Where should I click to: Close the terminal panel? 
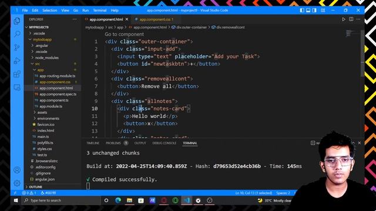coord(359,143)
